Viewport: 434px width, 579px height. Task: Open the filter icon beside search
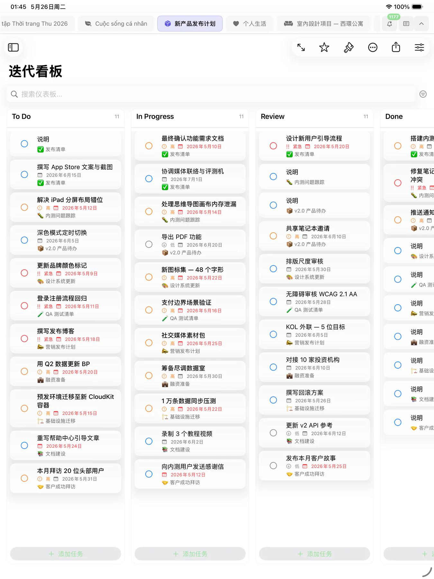(x=423, y=94)
